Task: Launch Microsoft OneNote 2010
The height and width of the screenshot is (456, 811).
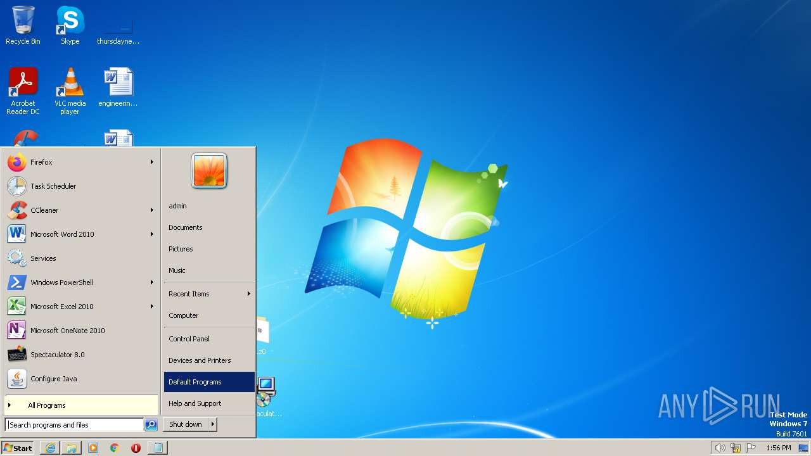Action: point(80,331)
